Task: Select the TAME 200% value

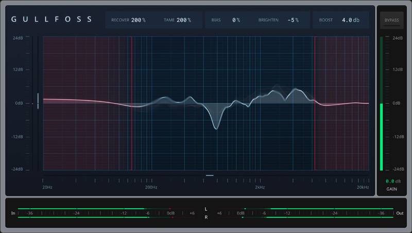Action: coord(184,20)
